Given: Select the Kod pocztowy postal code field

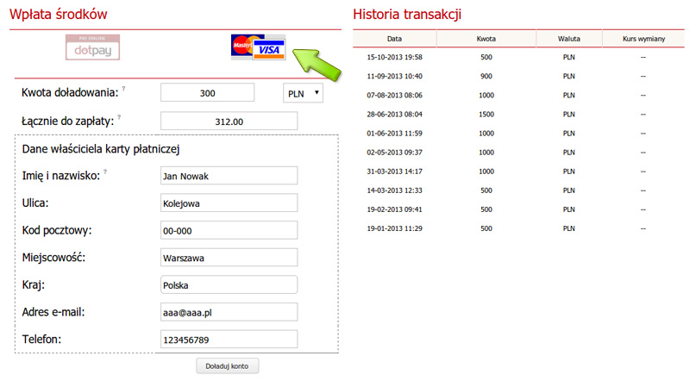Looking at the screenshot, I should coord(229,230).
